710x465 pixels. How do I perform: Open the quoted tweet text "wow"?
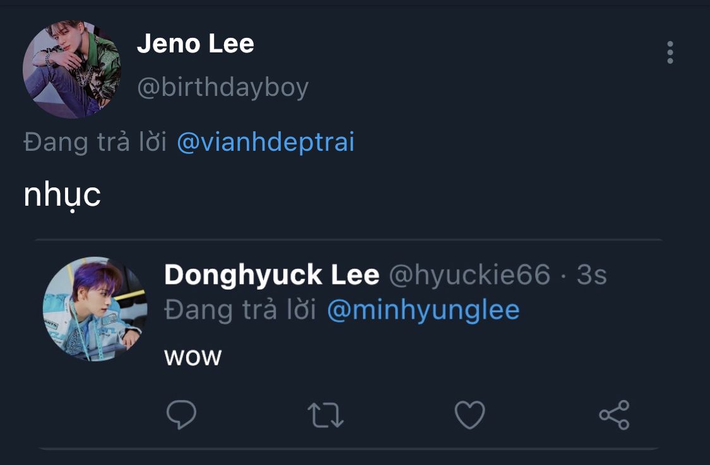pyautogui.click(x=192, y=357)
